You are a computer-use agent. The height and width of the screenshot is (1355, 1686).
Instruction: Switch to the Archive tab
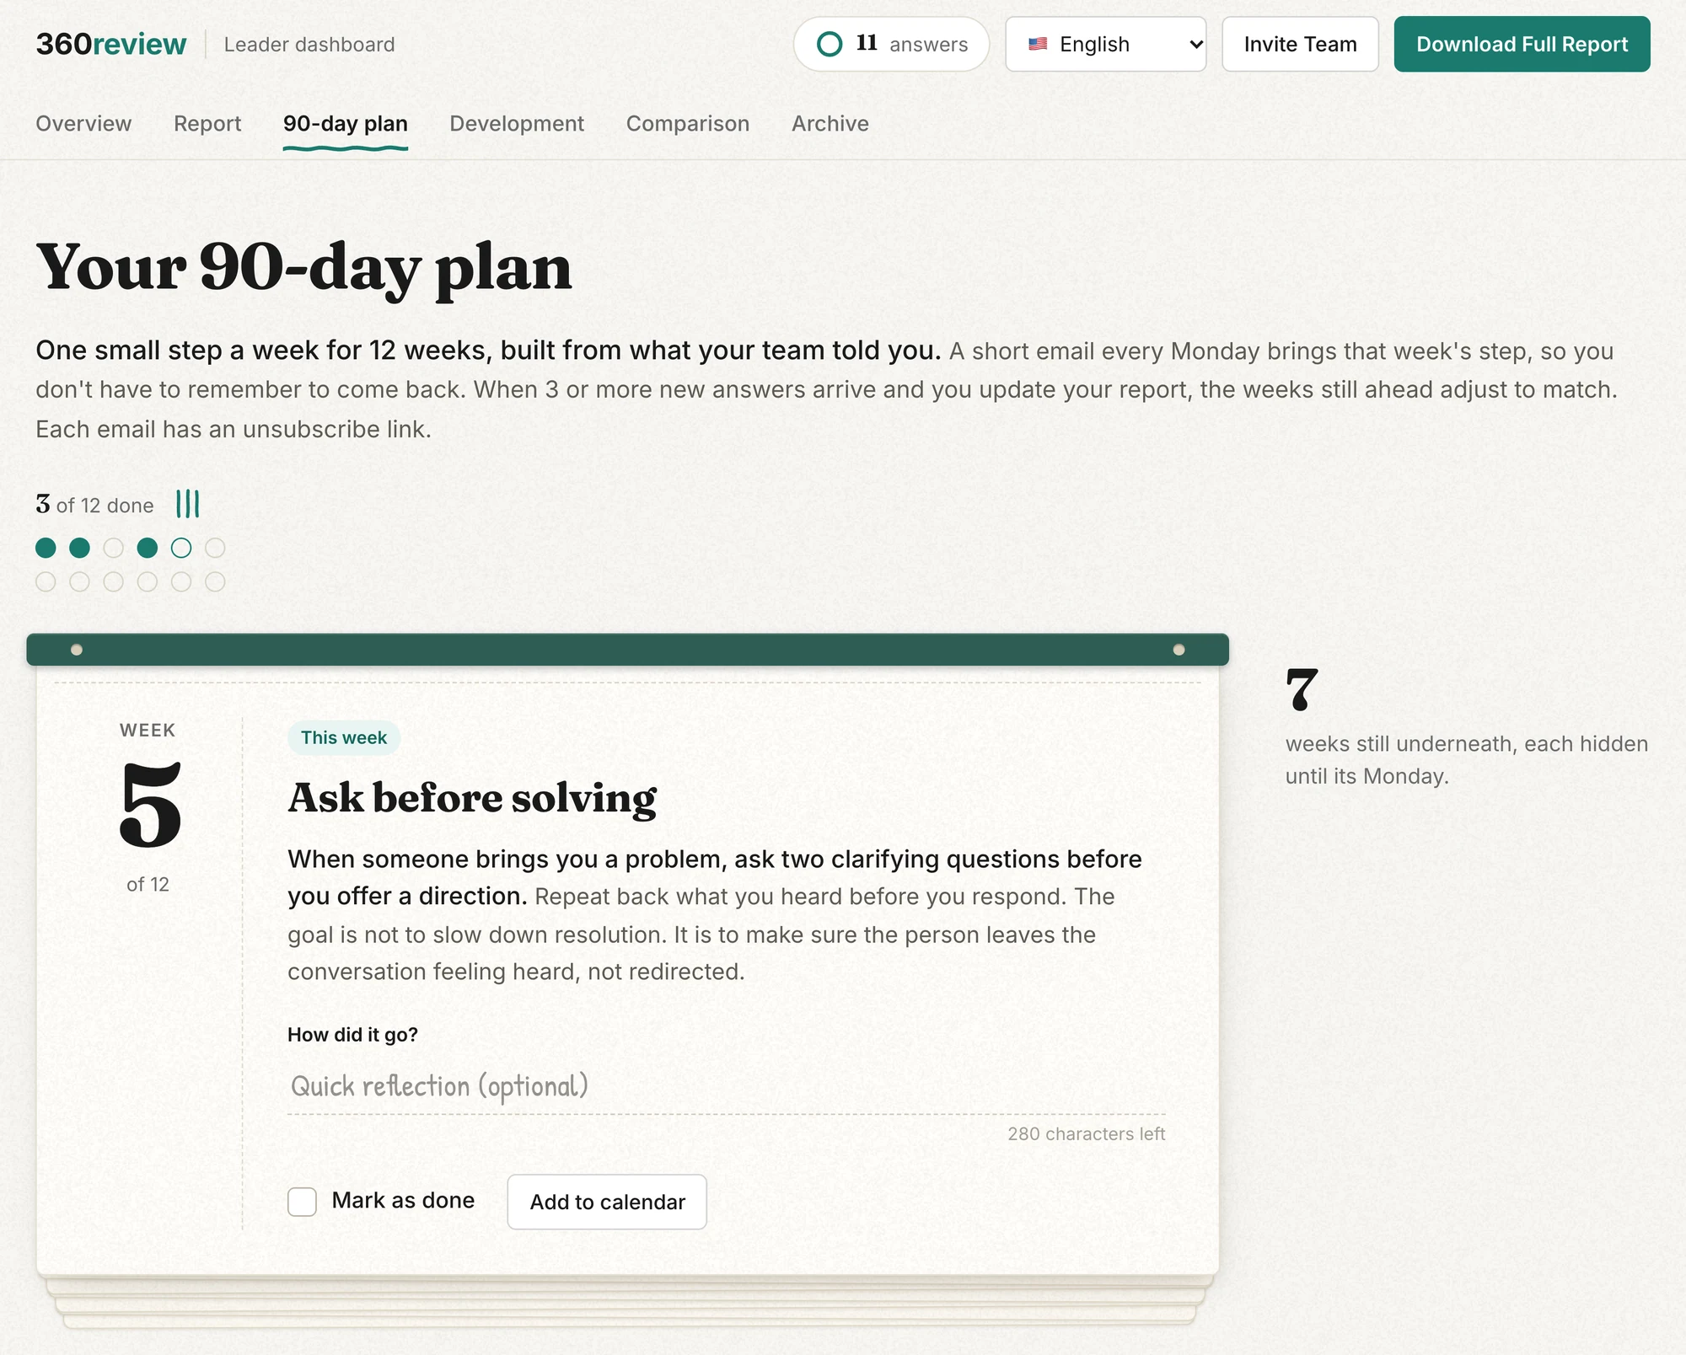tap(830, 124)
